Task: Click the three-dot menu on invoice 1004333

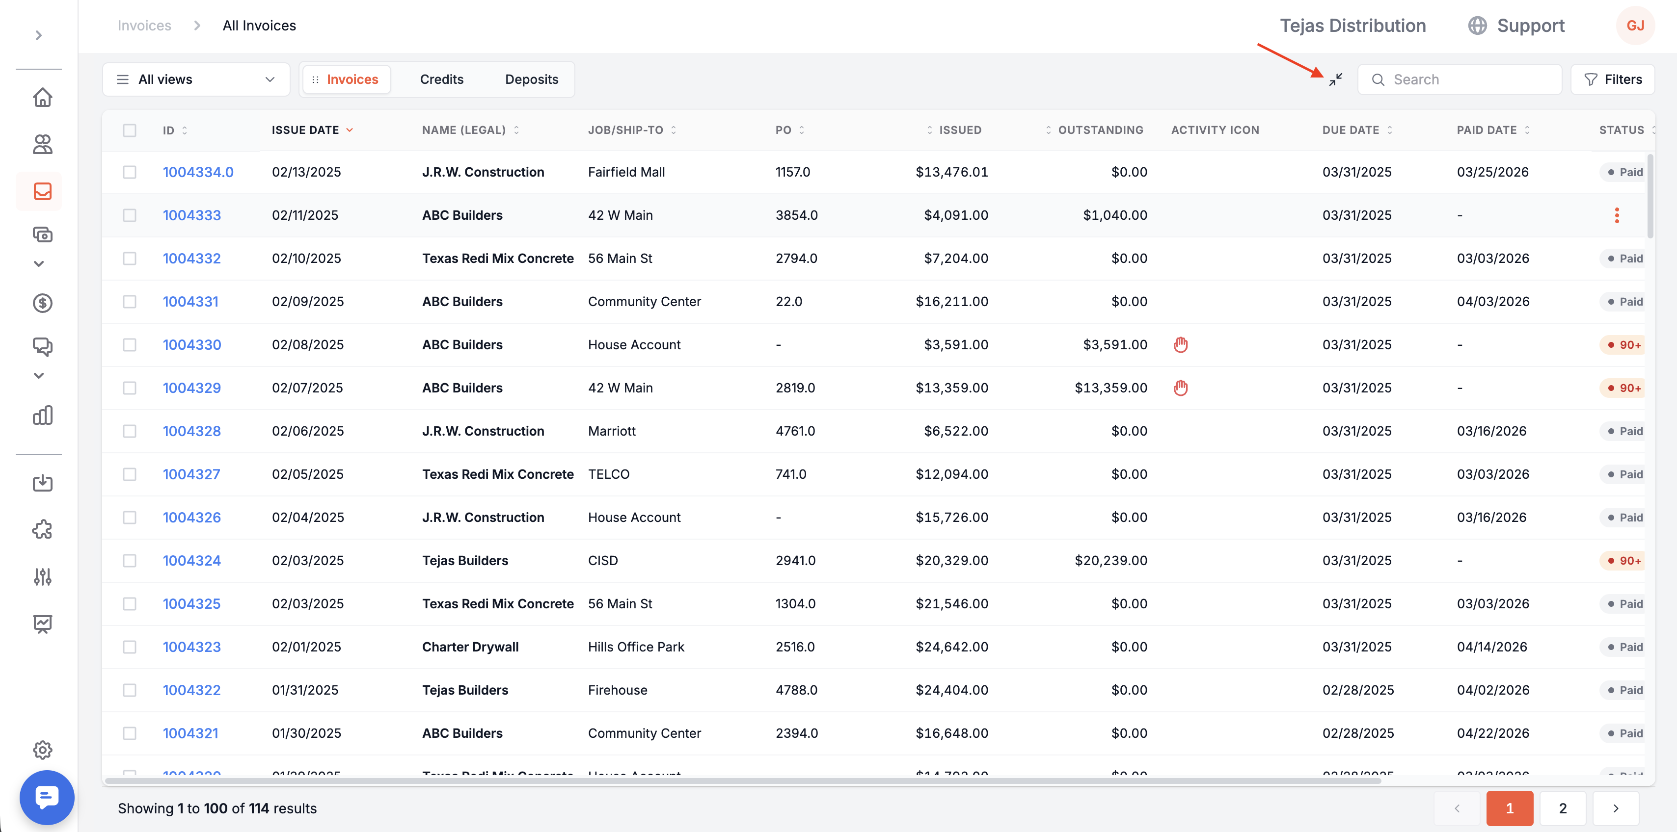Action: (x=1617, y=215)
